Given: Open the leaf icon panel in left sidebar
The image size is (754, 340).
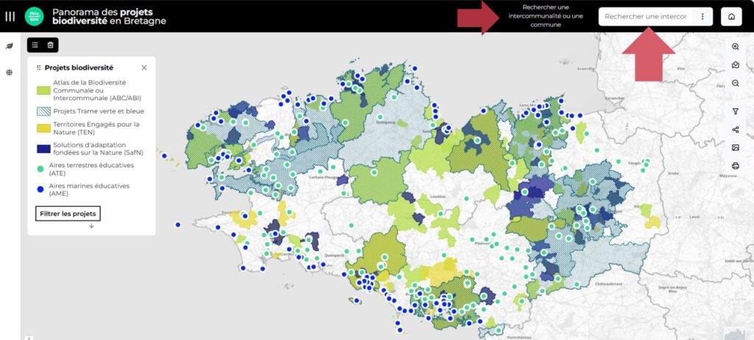Looking at the screenshot, I should point(9,46).
